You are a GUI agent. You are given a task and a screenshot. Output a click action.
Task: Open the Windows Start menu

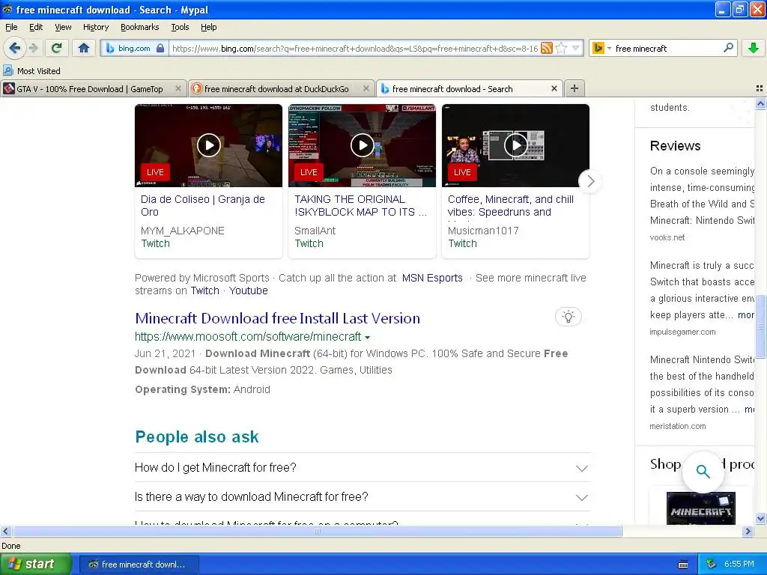pyautogui.click(x=35, y=564)
